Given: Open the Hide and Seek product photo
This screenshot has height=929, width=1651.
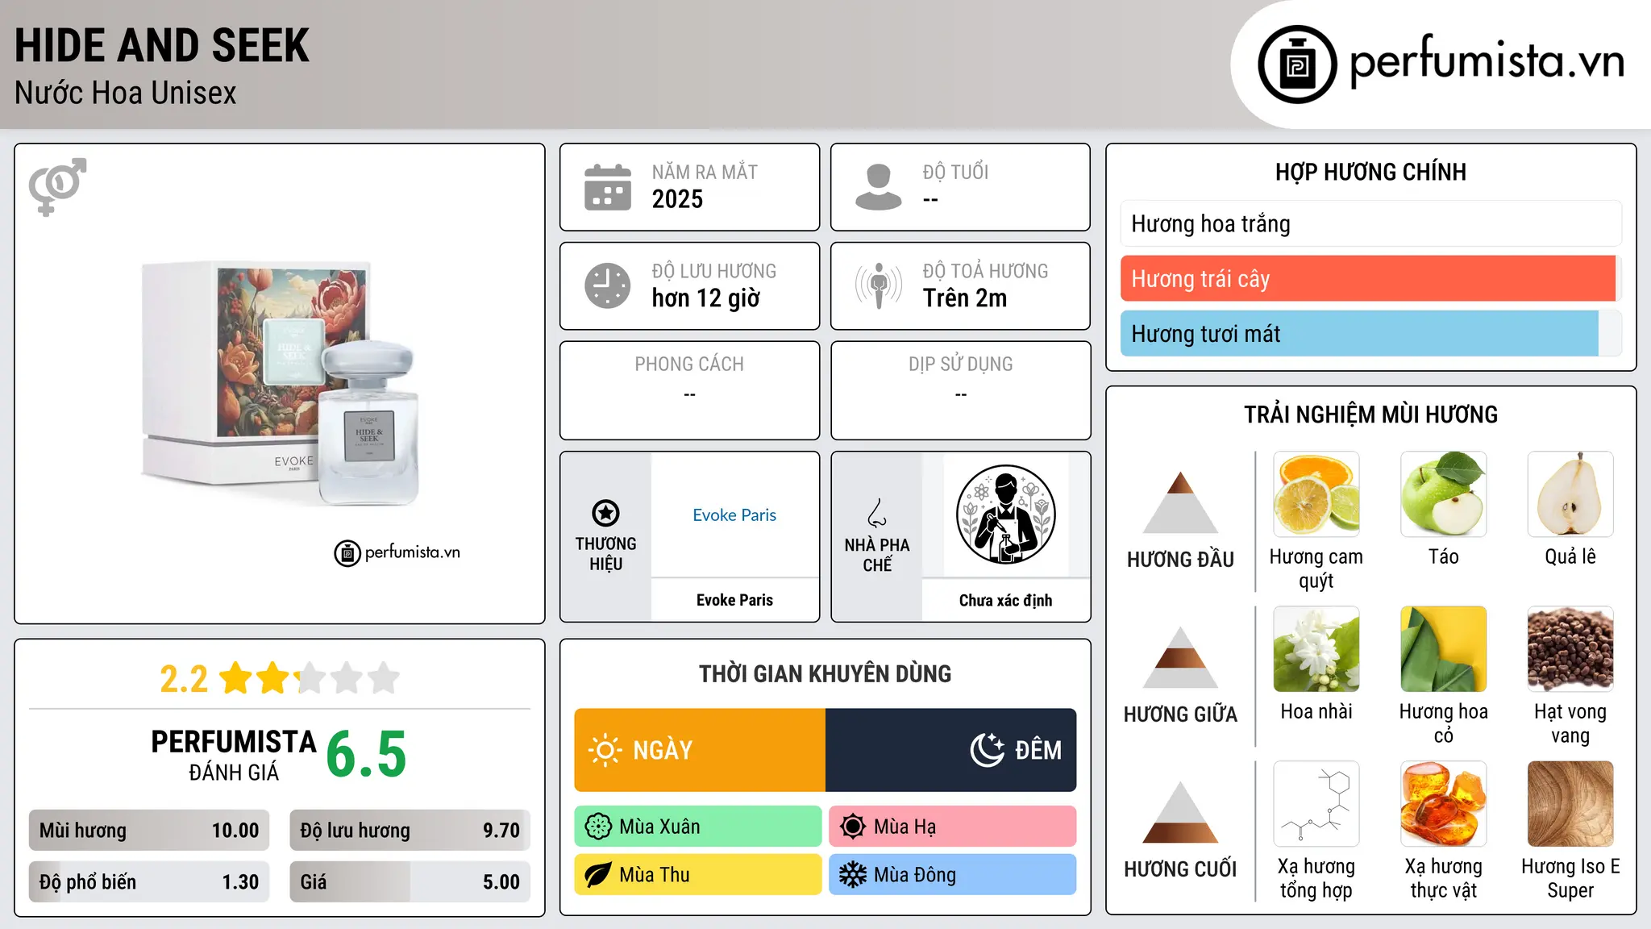Looking at the screenshot, I should click(281, 383).
